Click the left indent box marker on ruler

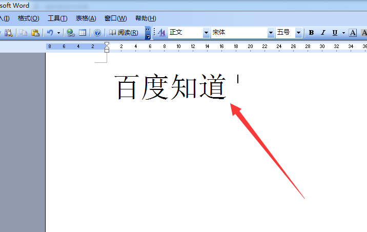[x=107, y=51]
